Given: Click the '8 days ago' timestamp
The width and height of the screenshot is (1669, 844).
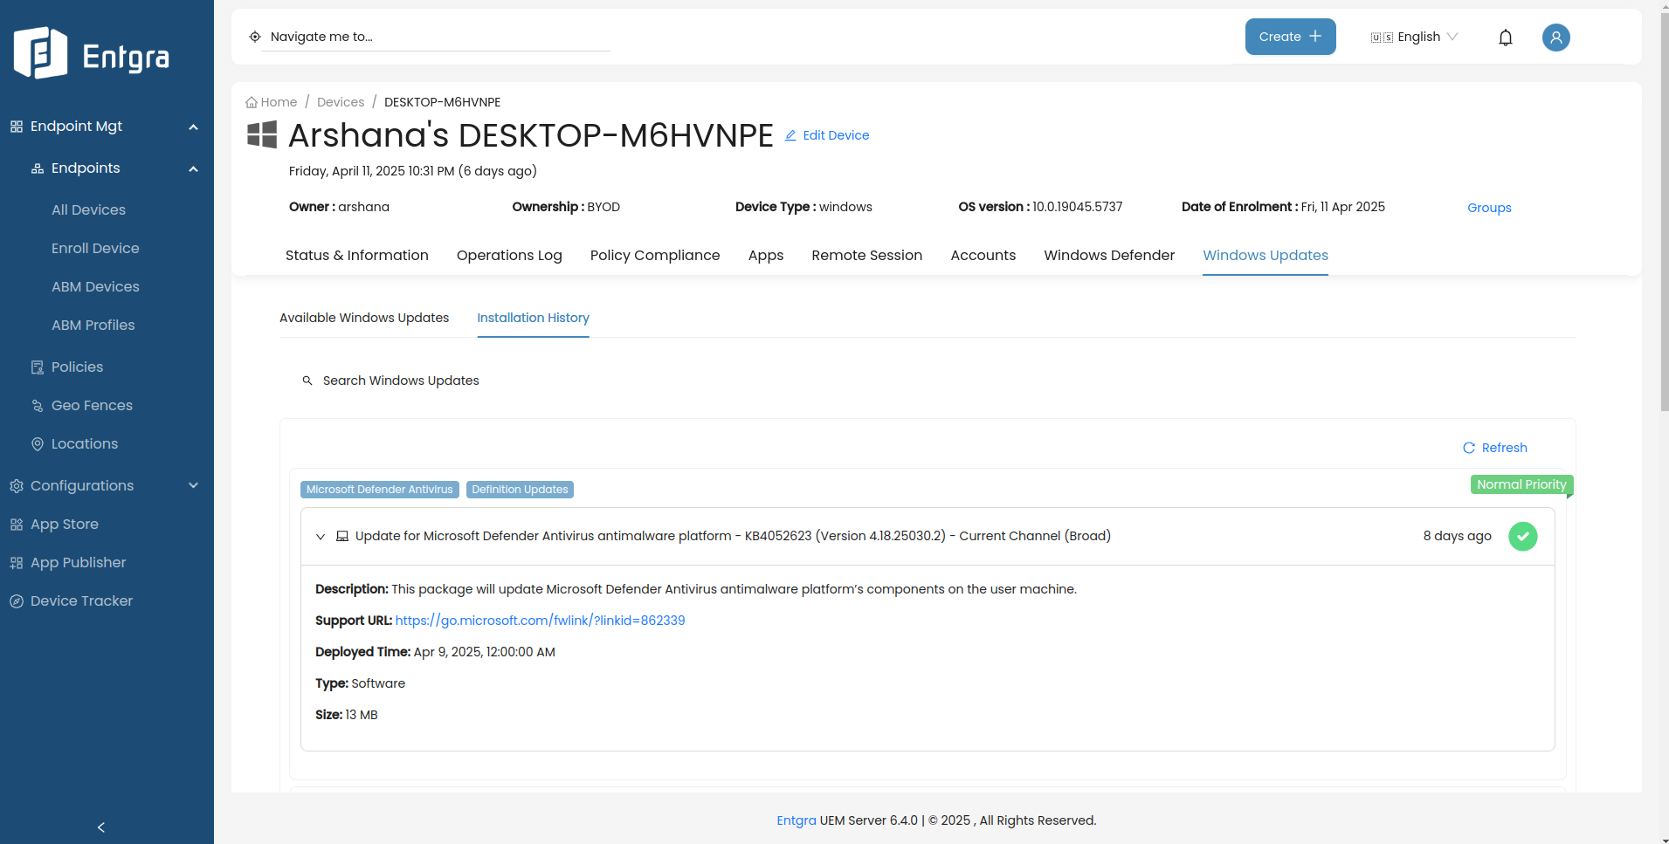Looking at the screenshot, I should click(x=1457, y=536).
